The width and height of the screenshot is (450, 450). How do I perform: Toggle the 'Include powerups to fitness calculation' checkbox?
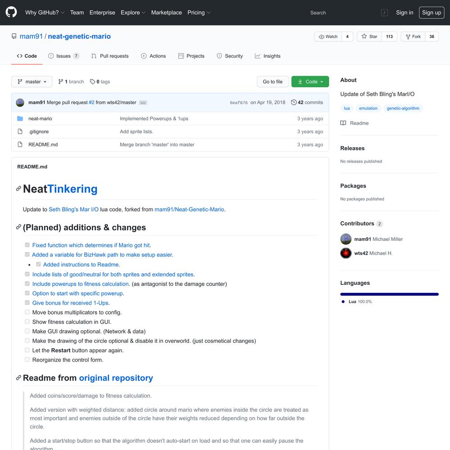(27, 283)
